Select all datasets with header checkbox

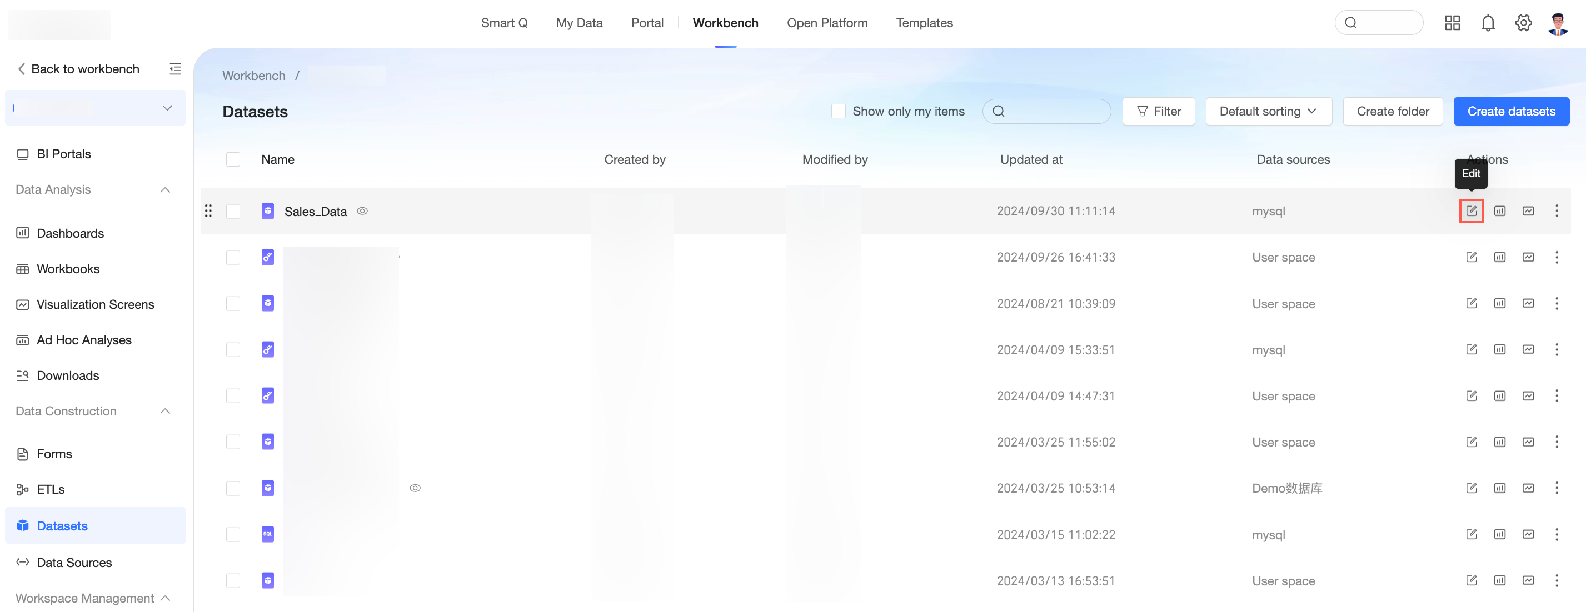coord(233,159)
